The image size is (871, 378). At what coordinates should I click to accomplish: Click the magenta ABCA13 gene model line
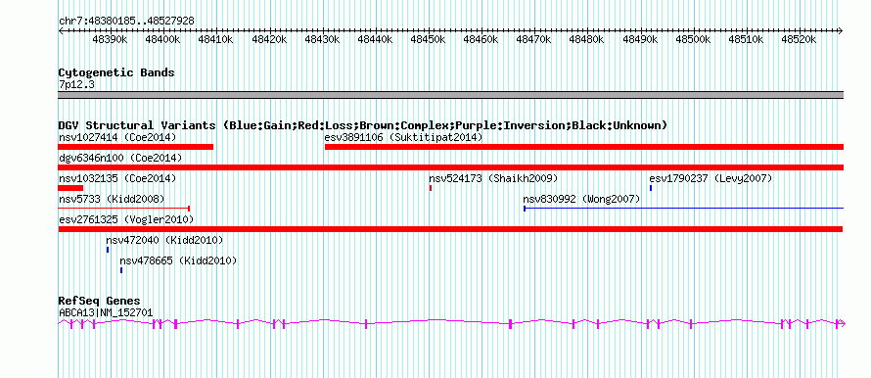point(450,323)
